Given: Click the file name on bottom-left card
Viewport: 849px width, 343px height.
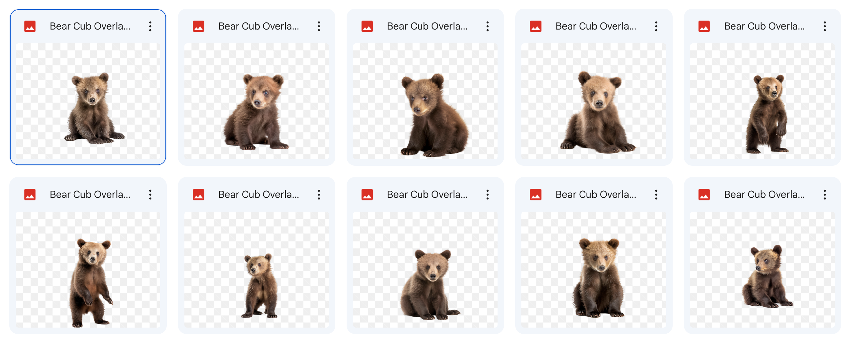Looking at the screenshot, I should point(90,195).
